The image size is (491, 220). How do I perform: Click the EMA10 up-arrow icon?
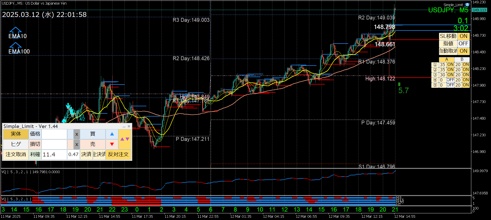point(15,30)
